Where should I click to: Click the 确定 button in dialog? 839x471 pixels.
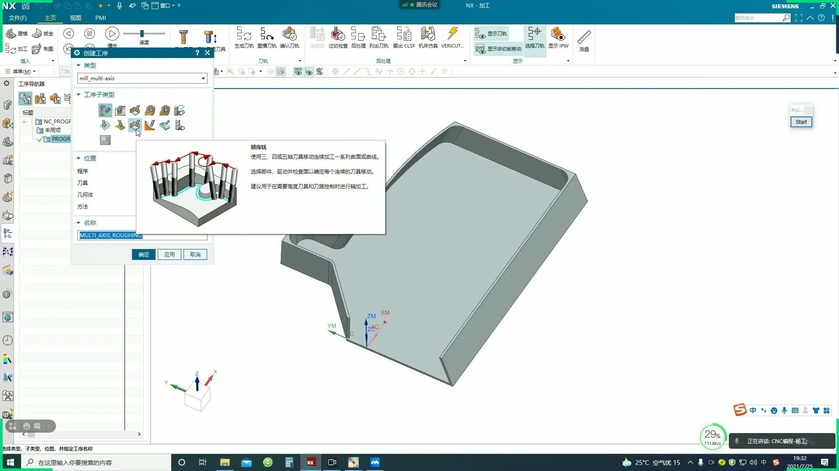(x=143, y=255)
